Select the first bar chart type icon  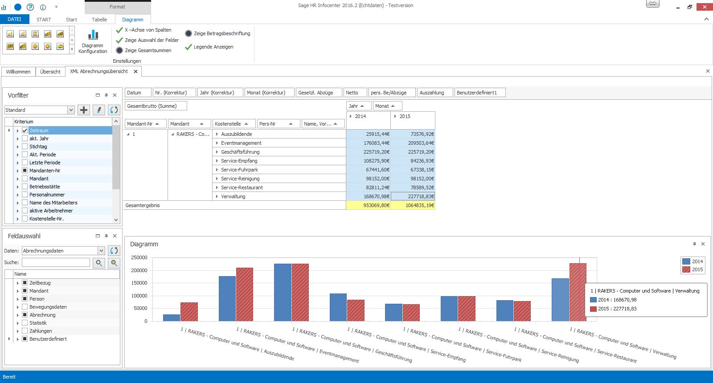pos(10,34)
